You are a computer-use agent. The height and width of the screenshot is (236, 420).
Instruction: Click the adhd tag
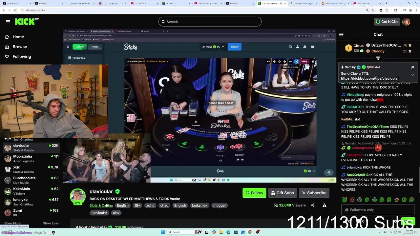150,206
